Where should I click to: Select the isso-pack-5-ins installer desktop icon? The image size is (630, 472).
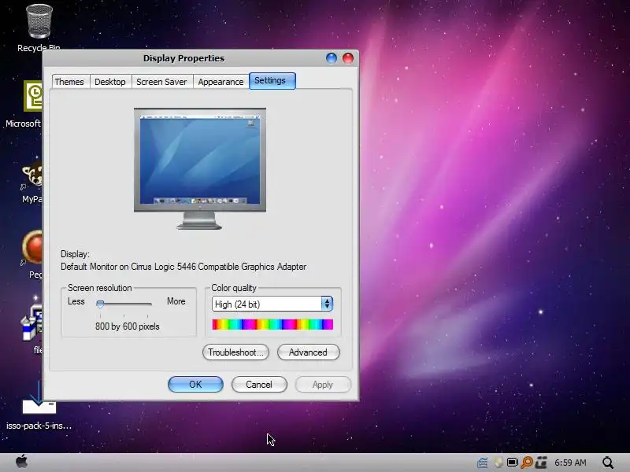[39, 399]
